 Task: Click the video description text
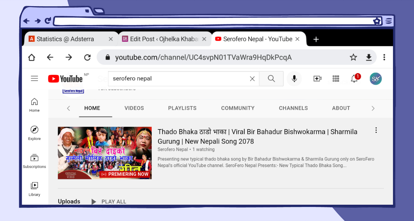pyautogui.click(x=266, y=162)
